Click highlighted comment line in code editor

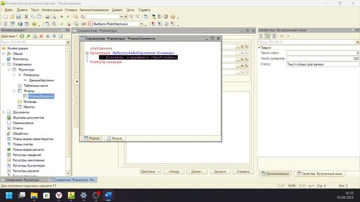(x=138, y=57)
